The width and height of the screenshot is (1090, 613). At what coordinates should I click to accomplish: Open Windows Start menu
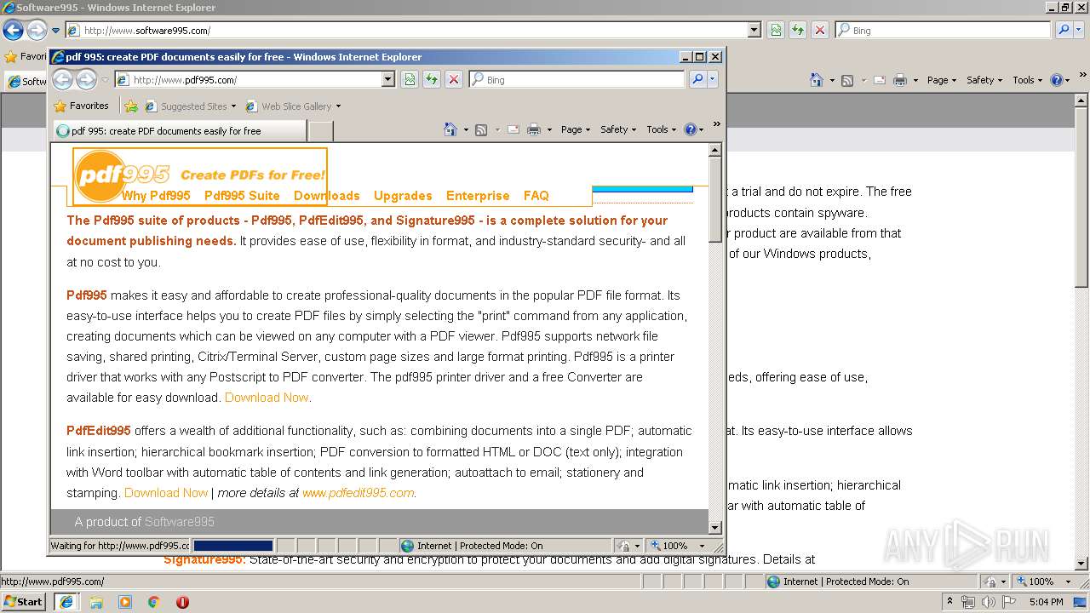[x=23, y=601]
